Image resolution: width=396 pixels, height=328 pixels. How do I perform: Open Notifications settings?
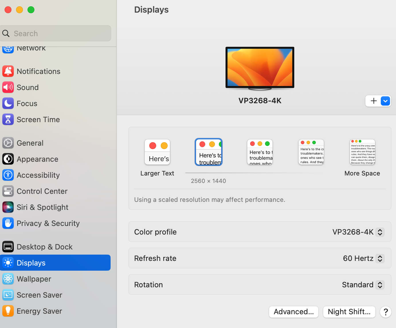[38, 71]
